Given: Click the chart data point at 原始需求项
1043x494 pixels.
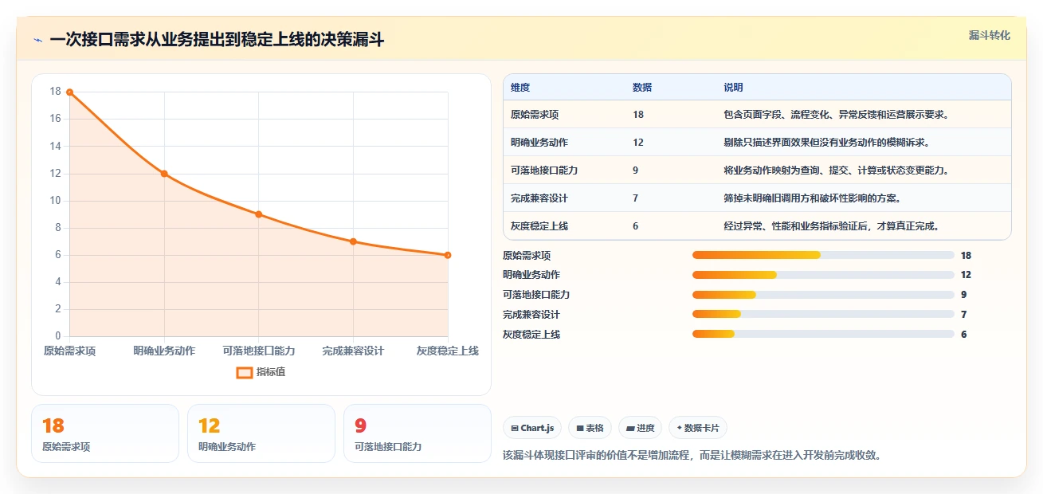Looking at the screenshot, I should click(x=70, y=92).
